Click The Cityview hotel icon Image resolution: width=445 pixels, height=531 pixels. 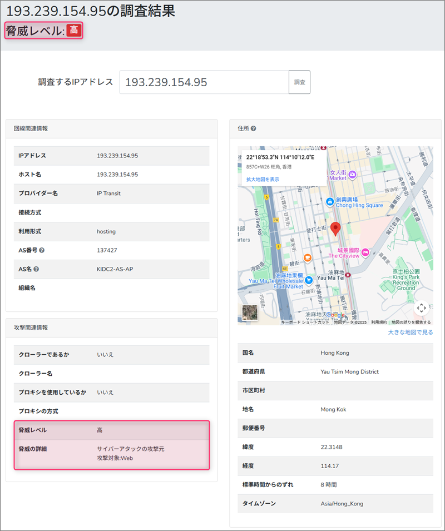click(365, 252)
